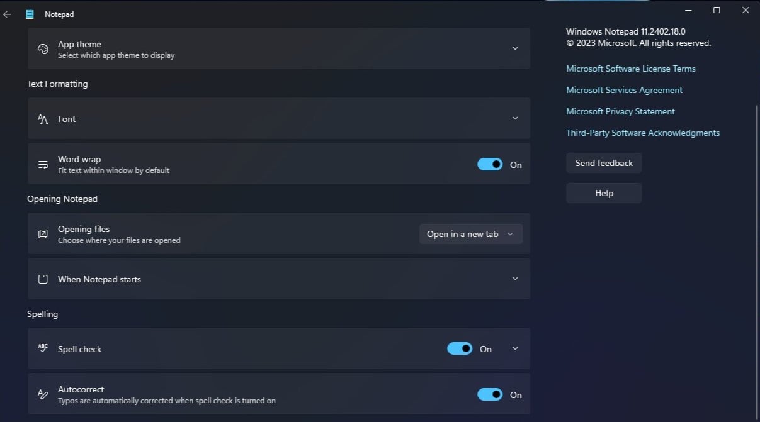The height and width of the screenshot is (422, 760).
Task: Turn off the Word wrap toggle
Action: pos(490,164)
